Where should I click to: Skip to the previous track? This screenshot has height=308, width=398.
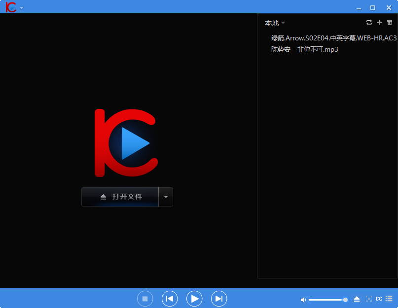tap(170, 299)
